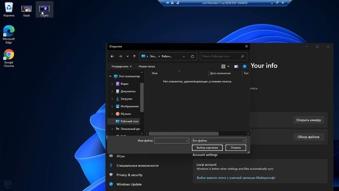Toggle the preview pane
This screenshot has height=191, width=339.
pos(236,66)
